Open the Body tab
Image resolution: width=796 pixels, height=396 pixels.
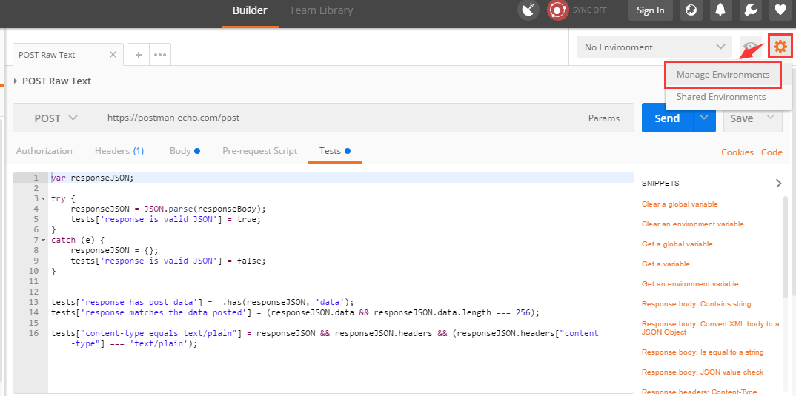point(185,150)
